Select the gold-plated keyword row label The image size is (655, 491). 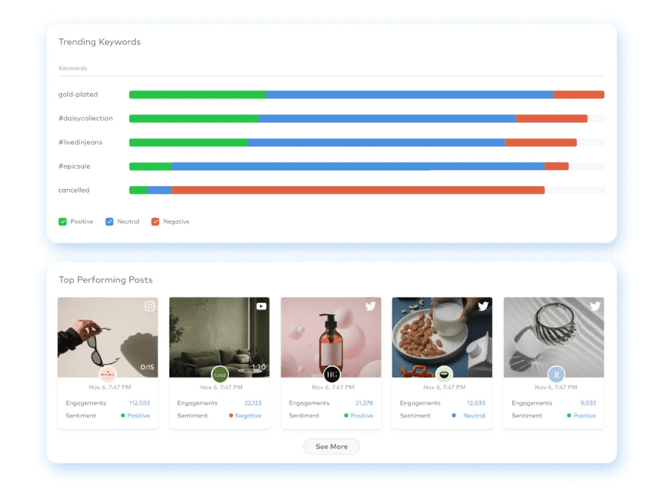click(78, 95)
